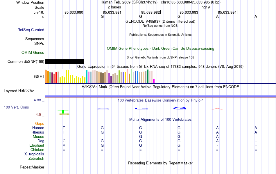Screen dimensions: 276x174
Task: Click the 85,633,981 ruler position
Action: coord(112,12)
